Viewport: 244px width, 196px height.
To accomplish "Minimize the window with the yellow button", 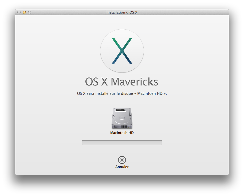I will (24, 12).
